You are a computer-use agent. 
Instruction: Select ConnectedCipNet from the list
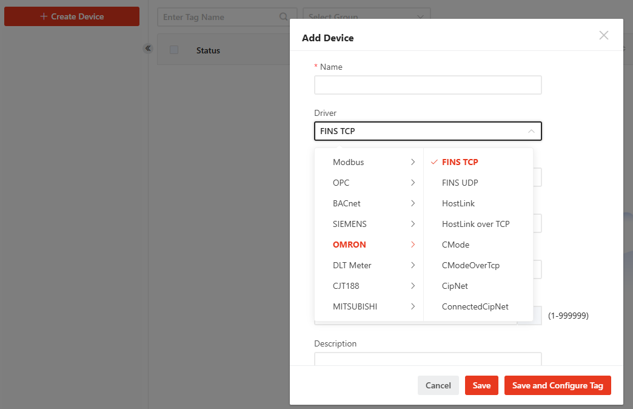click(475, 306)
